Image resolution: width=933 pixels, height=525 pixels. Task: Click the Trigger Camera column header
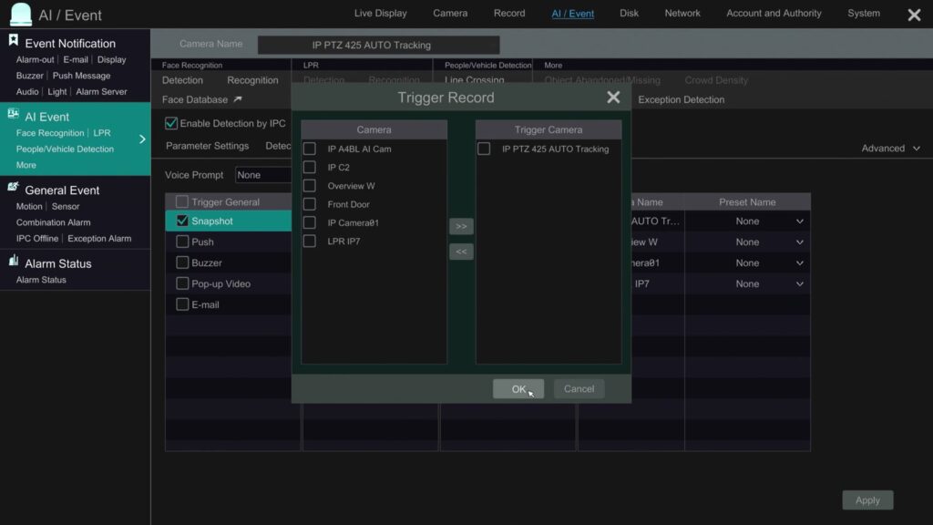(548, 129)
